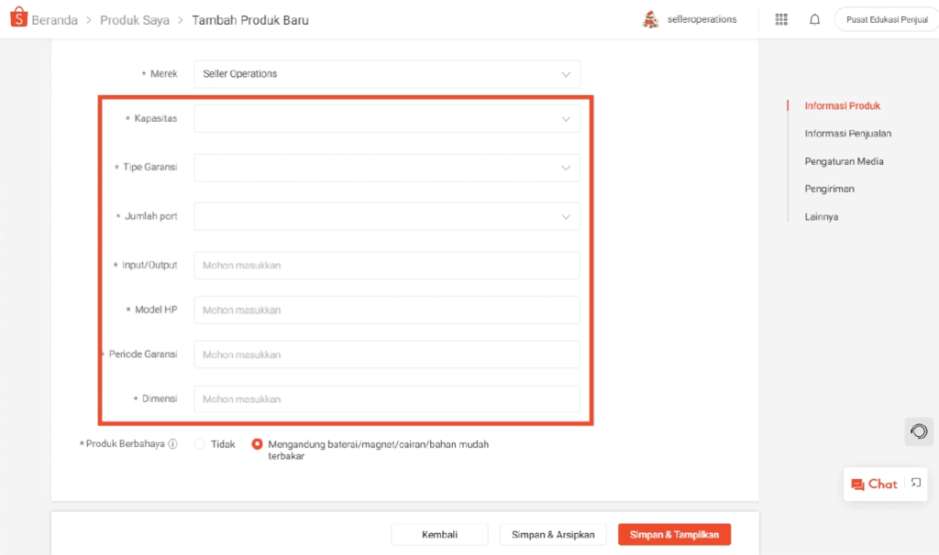This screenshot has height=555, width=939.
Task: Focus the Periode Garansi text field
Action: [387, 354]
